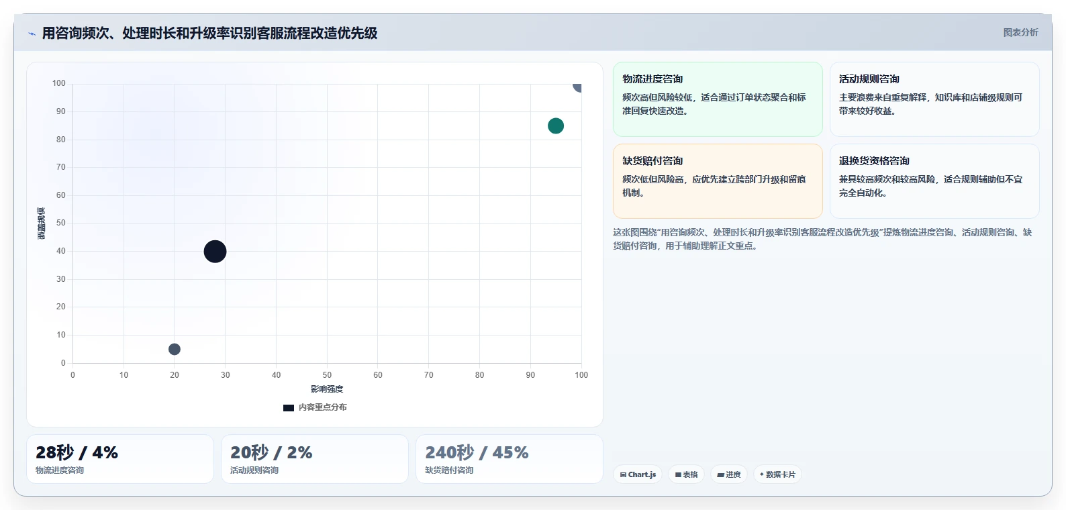Click the 表格 tag

[686, 474]
